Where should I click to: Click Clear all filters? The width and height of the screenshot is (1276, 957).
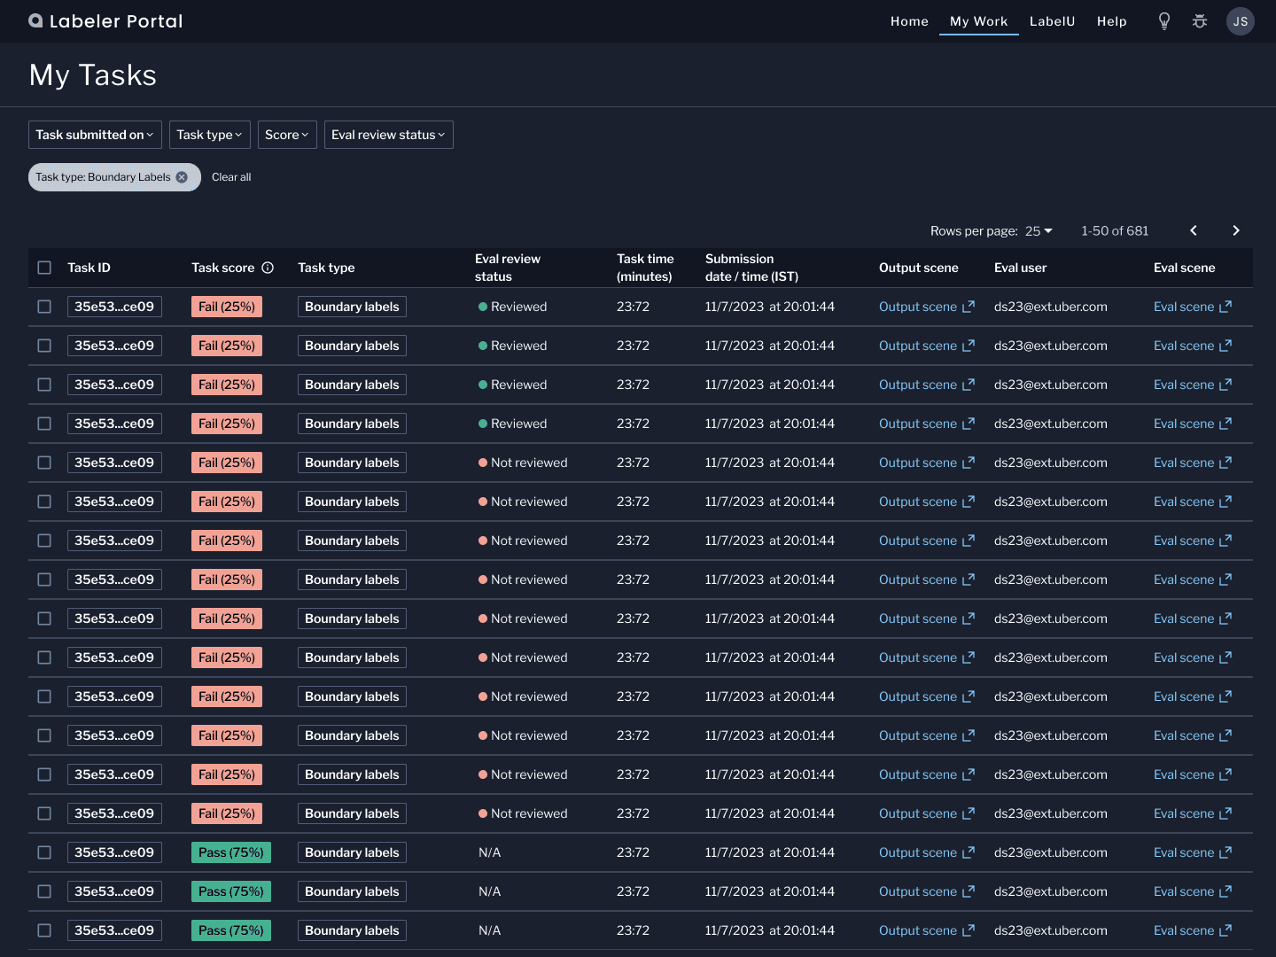pyautogui.click(x=231, y=177)
